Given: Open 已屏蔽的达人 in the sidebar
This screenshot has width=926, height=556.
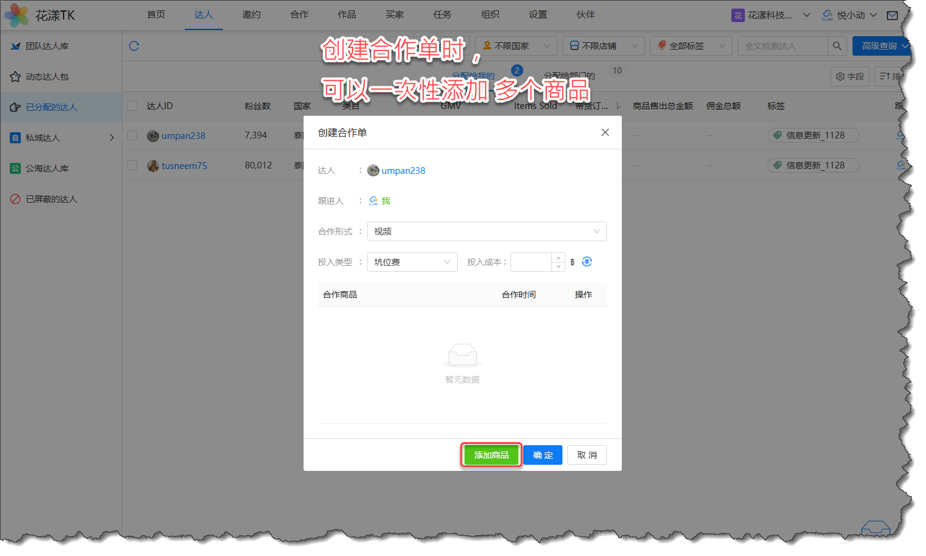Looking at the screenshot, I should pos(51,199).
